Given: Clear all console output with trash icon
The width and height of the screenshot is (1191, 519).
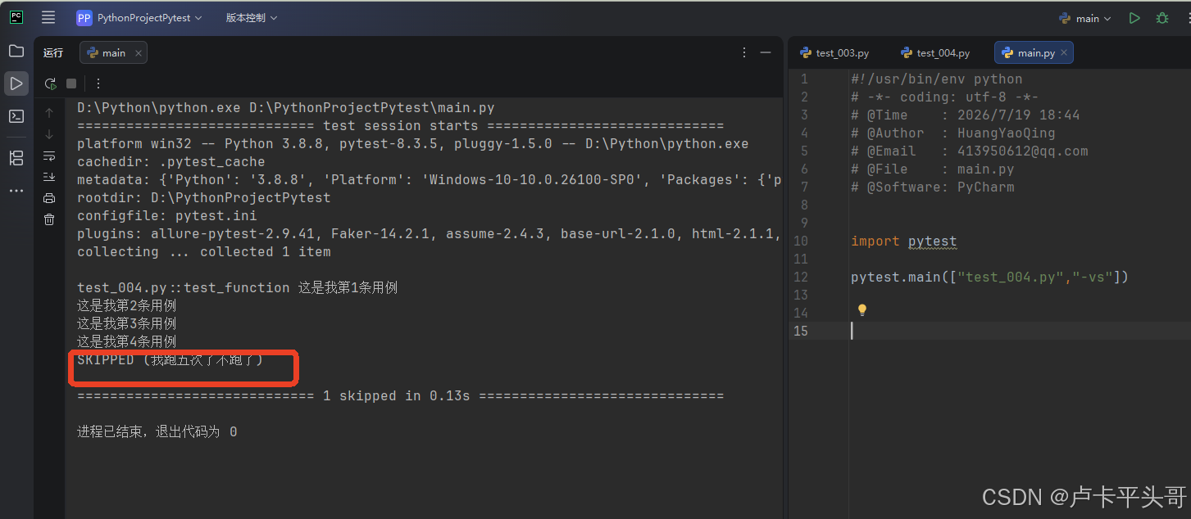Looking at the screenshot, I should click(x=49, y=219).
